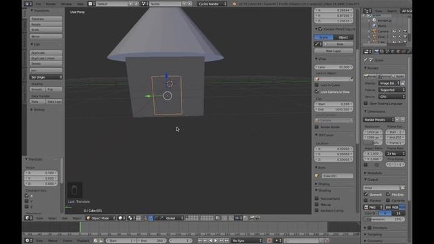Click the pivot point icon in the viewport header
This screenshot has height=244, width=434.
tap(130, 218)
